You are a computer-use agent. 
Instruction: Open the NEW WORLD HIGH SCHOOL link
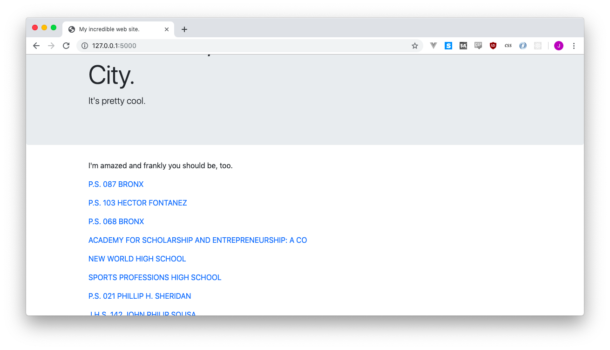pyautogui.click(x=137, y=259)
